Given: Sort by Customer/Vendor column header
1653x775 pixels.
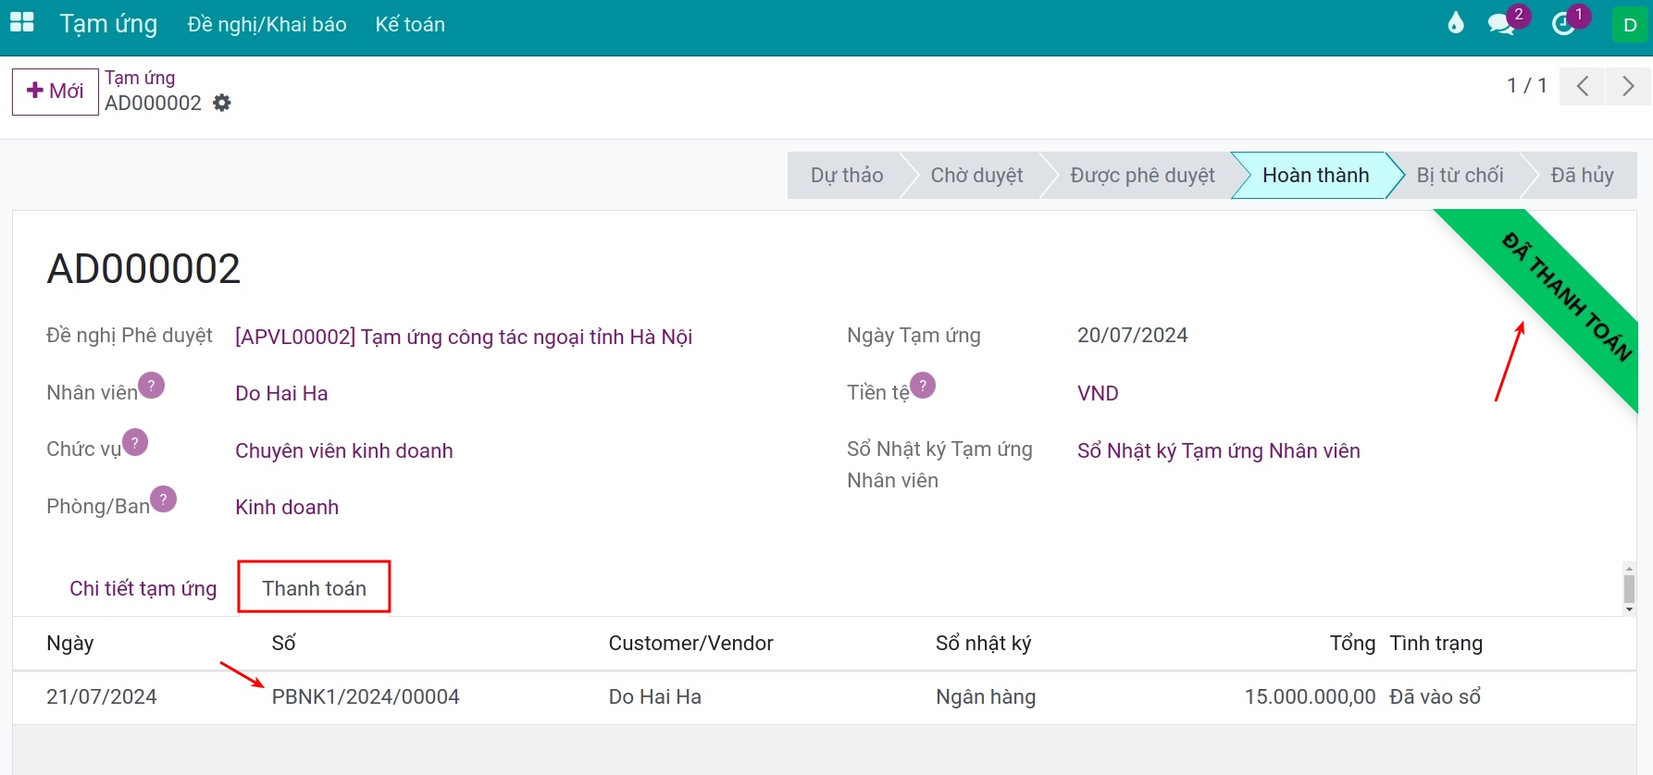Looking at the screenshot, I should coord(690,644).
